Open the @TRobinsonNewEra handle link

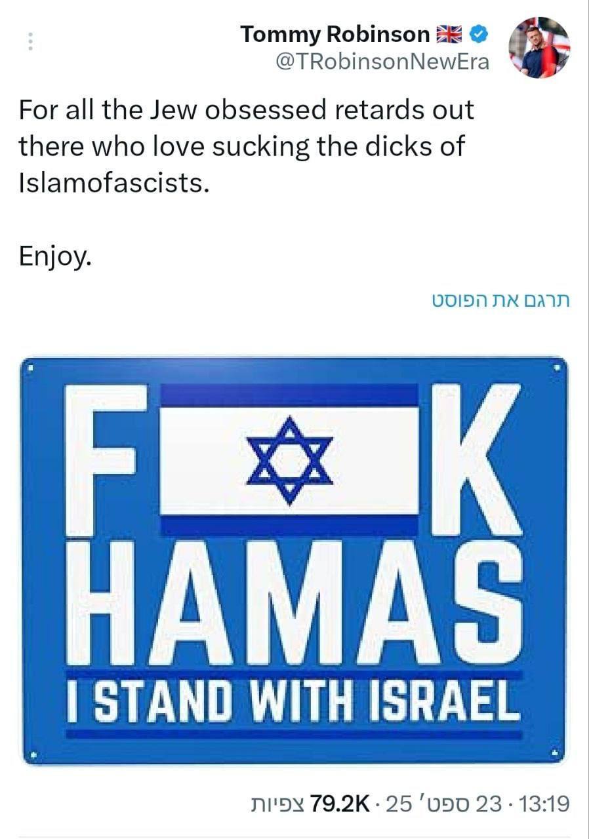pyautogui.click(x=384, y=62)
